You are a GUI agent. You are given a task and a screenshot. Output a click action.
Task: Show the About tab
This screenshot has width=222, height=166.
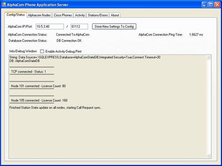(x=115, y=15)
